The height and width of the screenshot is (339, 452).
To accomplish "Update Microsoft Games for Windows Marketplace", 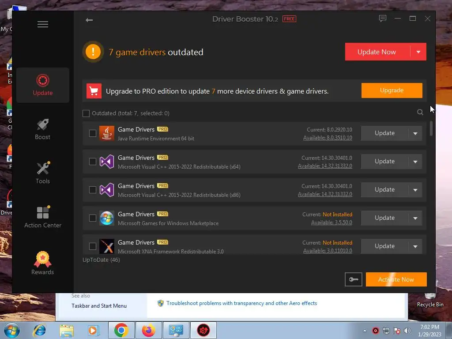I will click(x=384, y=218).
